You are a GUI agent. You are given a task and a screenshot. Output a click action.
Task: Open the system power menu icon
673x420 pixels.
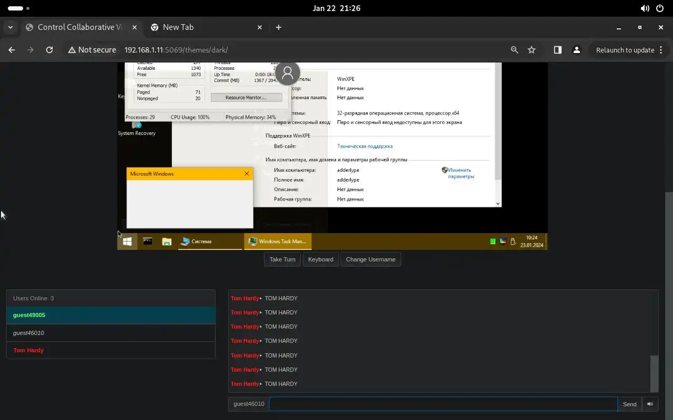(660, 8)
